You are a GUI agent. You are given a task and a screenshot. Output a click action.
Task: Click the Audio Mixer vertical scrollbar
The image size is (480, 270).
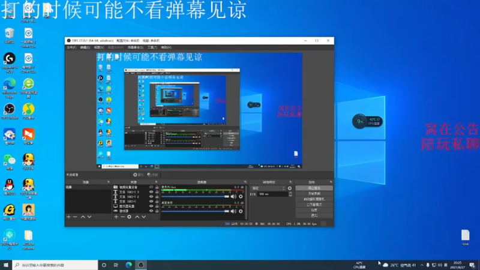pyautogui.click(x=246, y=202)
